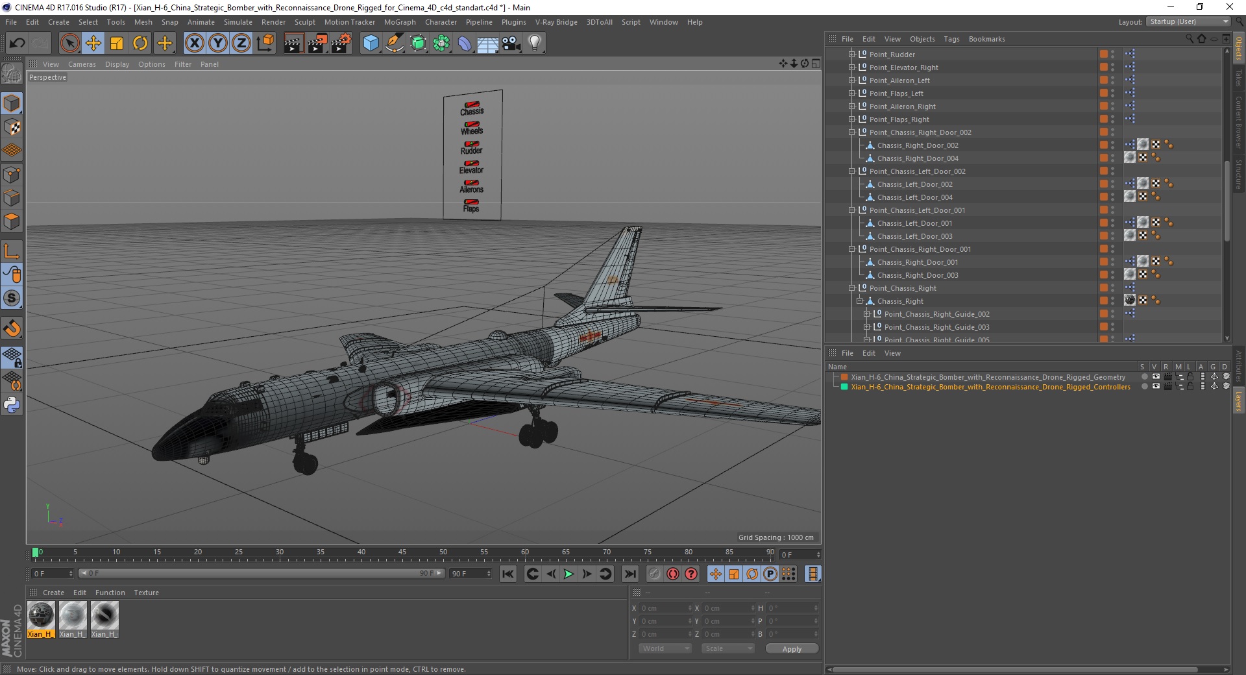Click the Geometry layer color swatch
1246x675 pixels.
click(x=844, y=376)
